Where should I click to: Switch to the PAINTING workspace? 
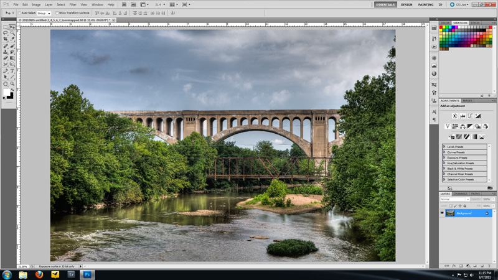[x=426, y=4]
